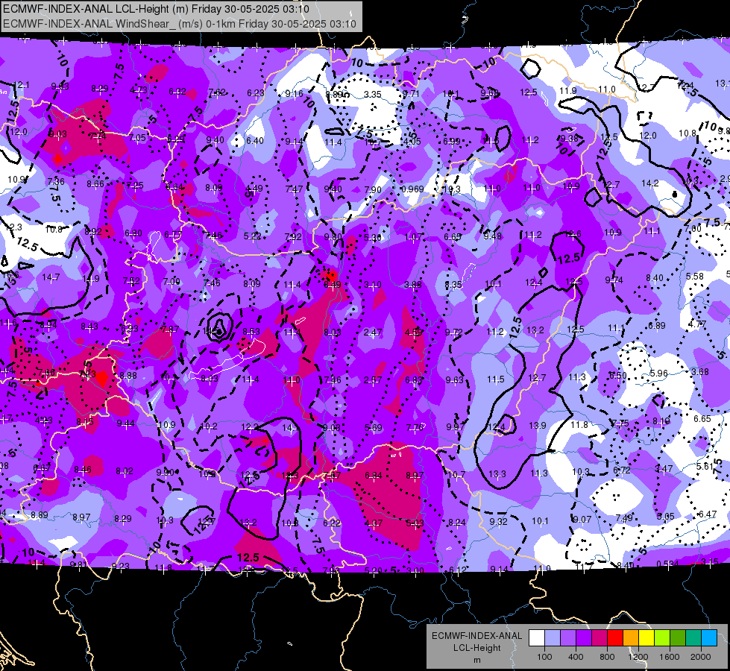Click the grid value '5.22'
The height and width of the screenshot is (671, 730).
[x=252, y=236]
